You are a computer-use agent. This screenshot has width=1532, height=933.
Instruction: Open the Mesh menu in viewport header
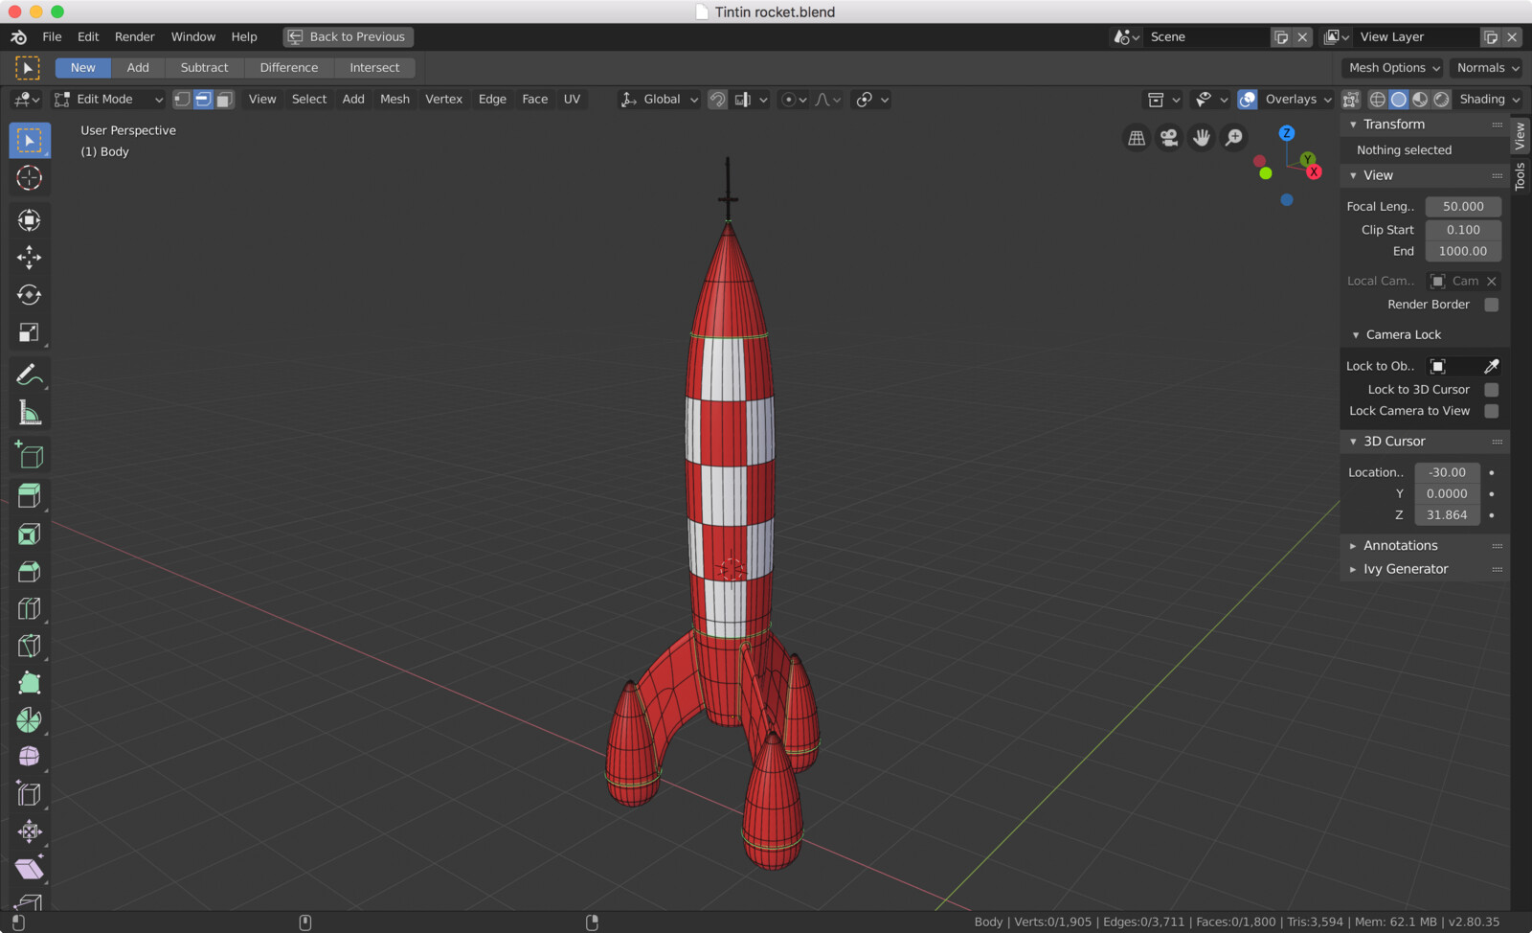[394, 100]
